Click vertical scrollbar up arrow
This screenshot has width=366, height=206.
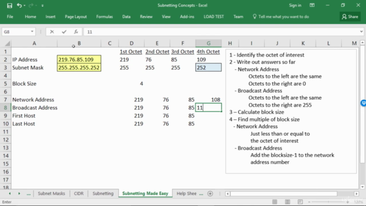pyautogui.click(x=362, y=42)
